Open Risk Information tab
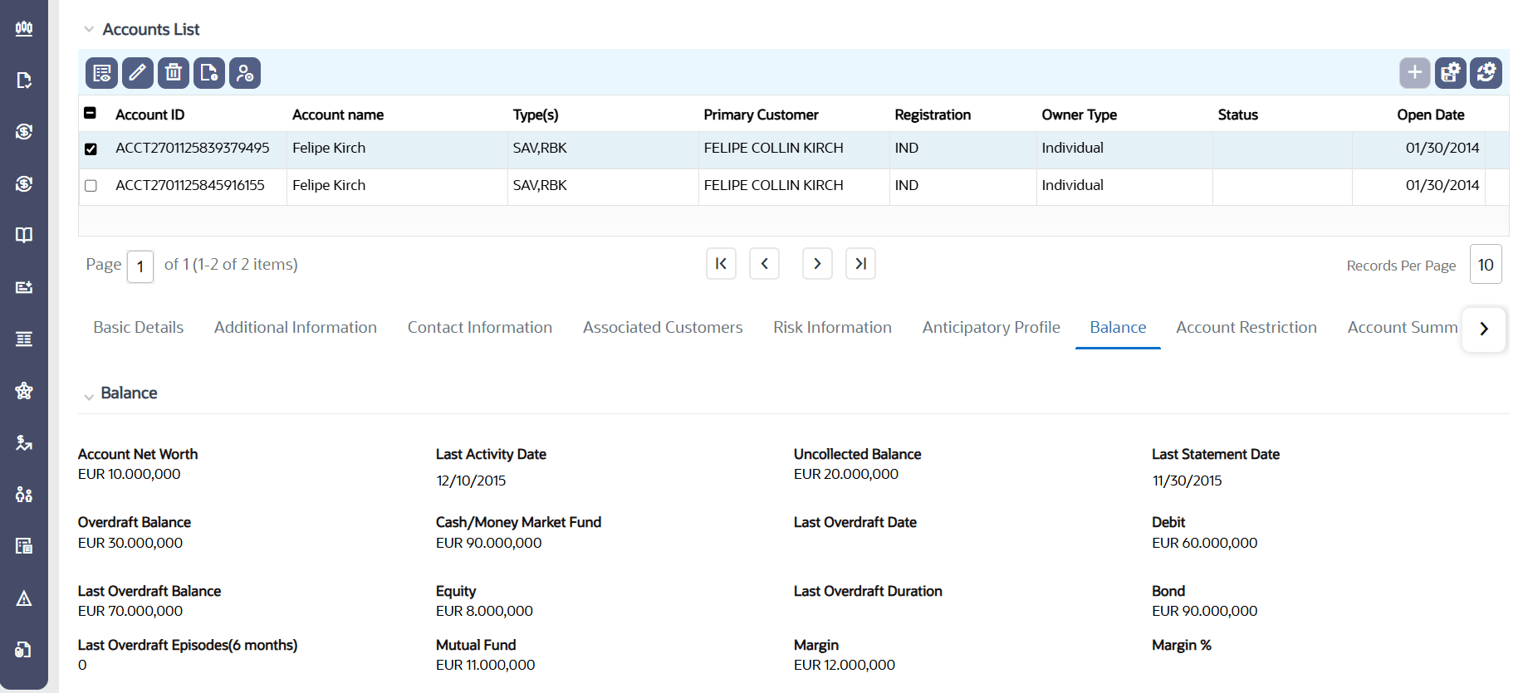 pos(832,328)
